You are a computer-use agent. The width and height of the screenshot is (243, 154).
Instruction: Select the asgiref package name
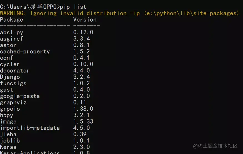[x=12, y=39]
